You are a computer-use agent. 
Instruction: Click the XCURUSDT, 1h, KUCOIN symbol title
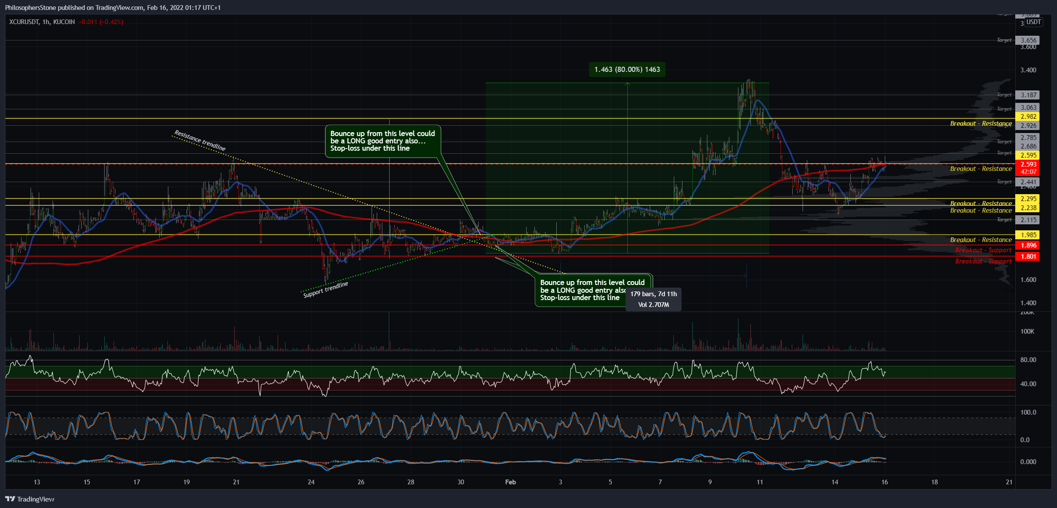pos(42,22)
